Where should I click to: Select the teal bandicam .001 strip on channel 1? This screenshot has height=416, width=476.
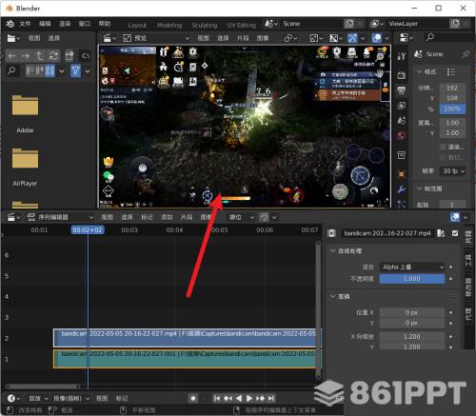click(x=188, y=359)
